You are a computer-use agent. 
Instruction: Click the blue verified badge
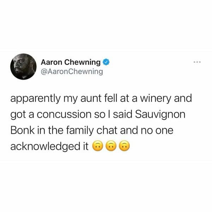[x=106, y=62]
